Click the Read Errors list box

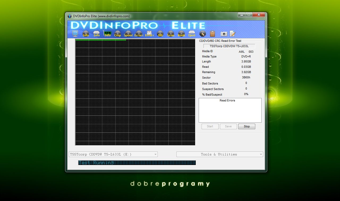[230, 110]
